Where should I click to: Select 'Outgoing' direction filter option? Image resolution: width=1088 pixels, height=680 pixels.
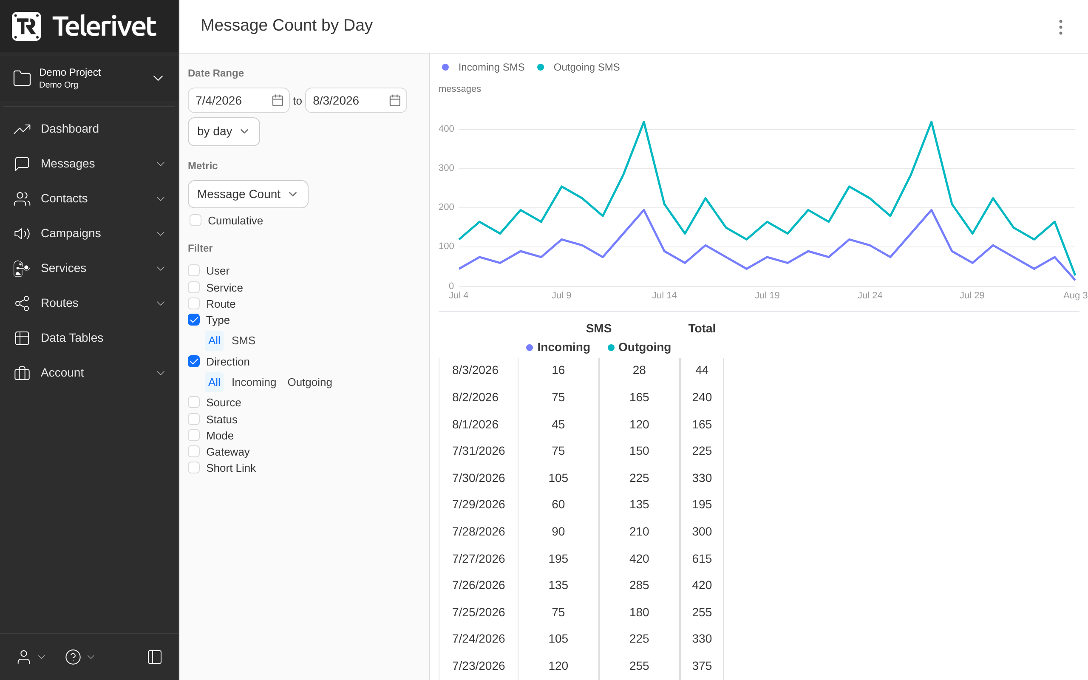310,382
